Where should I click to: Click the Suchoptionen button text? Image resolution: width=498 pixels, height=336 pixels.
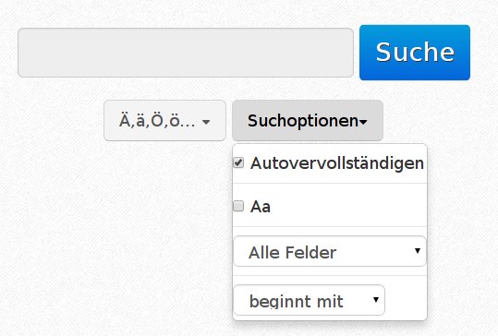coord(303,121)
